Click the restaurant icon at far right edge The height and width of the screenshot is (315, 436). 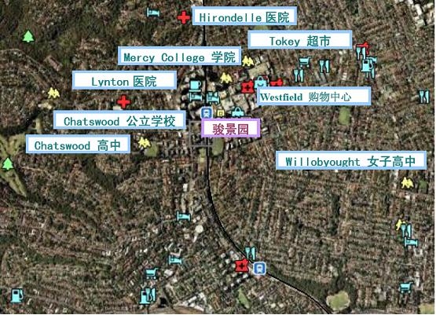tap(424, 96)
